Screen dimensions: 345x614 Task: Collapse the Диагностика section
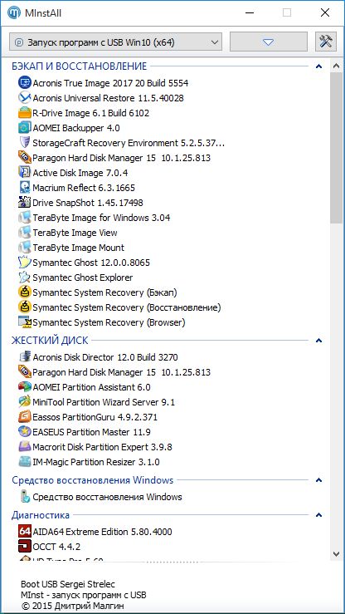pos(318,515)
